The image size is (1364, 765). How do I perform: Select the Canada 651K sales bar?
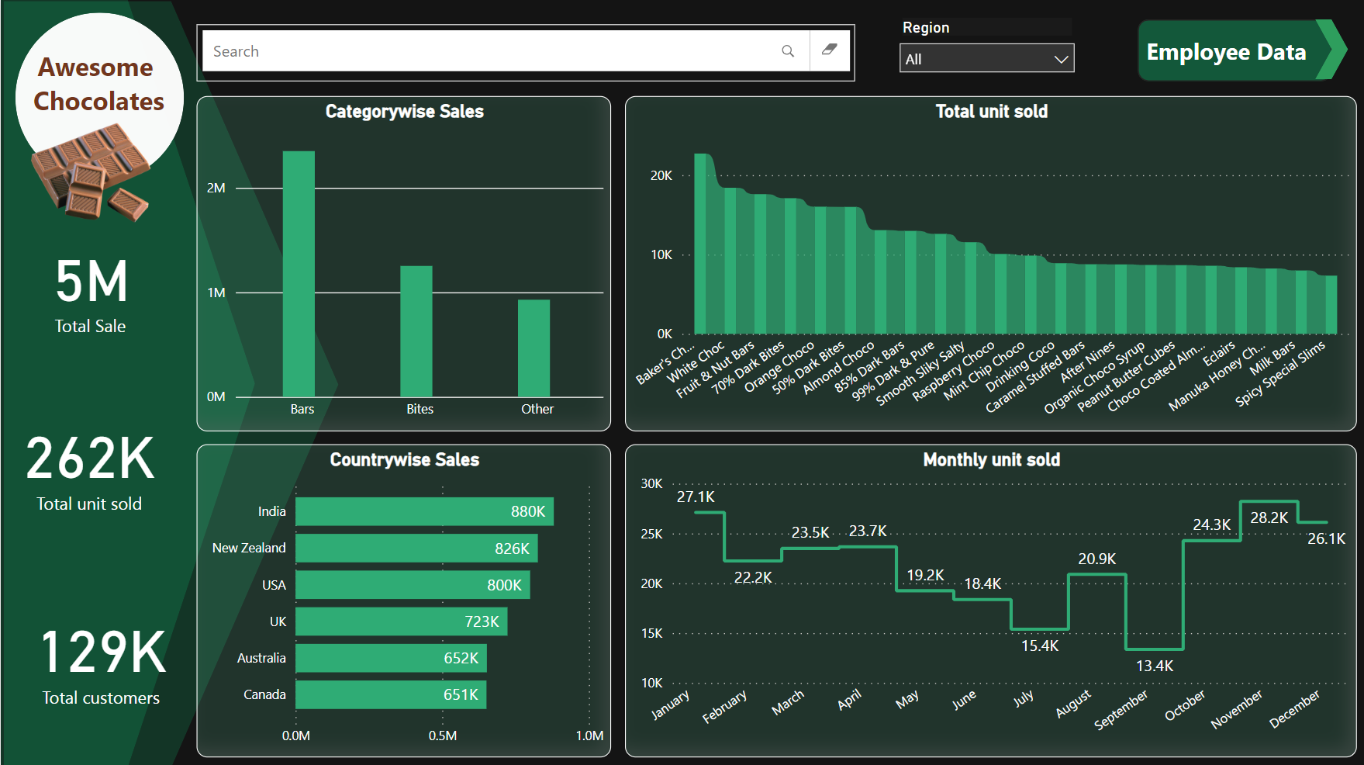coord(391,694)
